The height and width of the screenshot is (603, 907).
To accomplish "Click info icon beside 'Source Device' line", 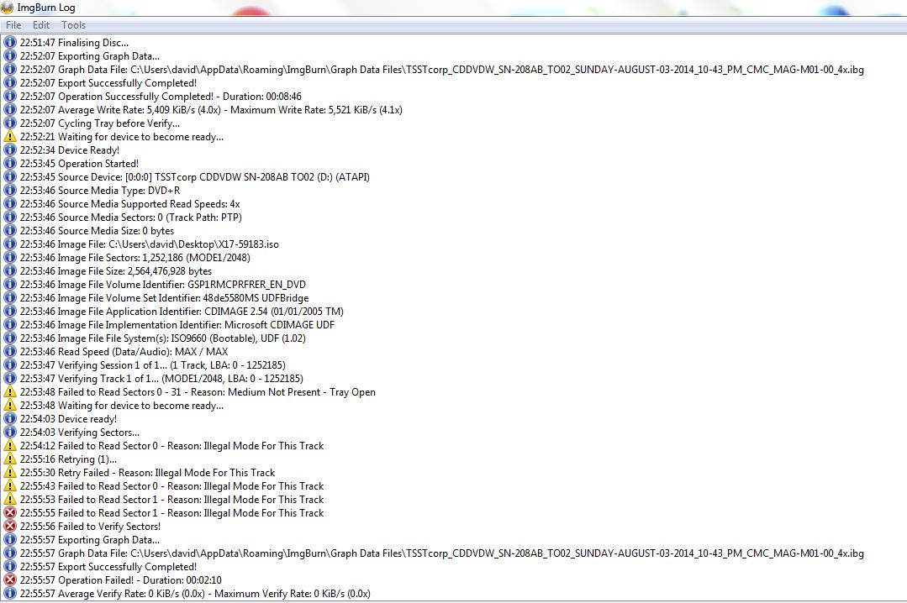I will coord(10,177).
